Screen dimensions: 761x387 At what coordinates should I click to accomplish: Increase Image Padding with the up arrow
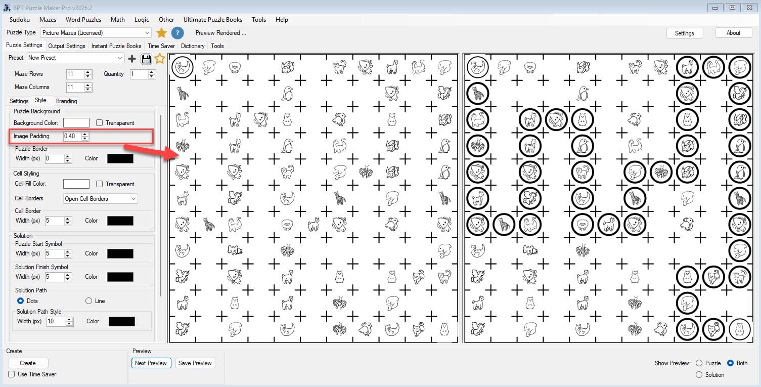coord(85,134)
